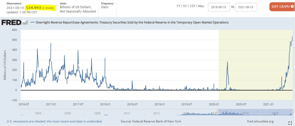Image resolution: width=295 pixels, height=126 pixels.
Task: Grab the right range slider handle
Action: pyautogui.click(x=292, y=112)
